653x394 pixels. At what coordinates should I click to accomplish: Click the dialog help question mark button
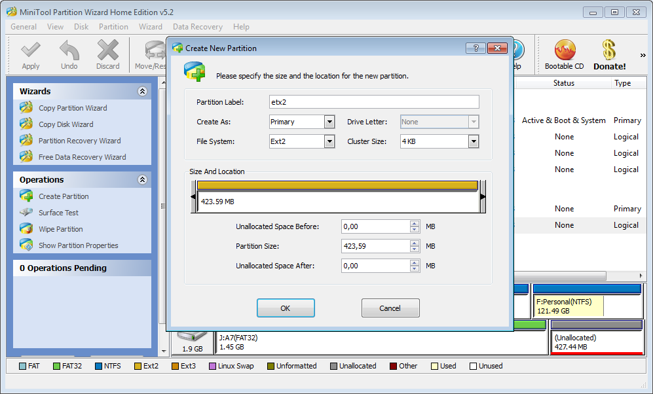coord(476,48)
